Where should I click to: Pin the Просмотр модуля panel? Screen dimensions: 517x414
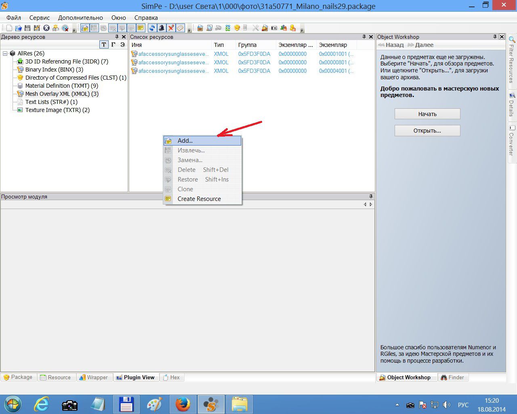[x=371, y=196]
